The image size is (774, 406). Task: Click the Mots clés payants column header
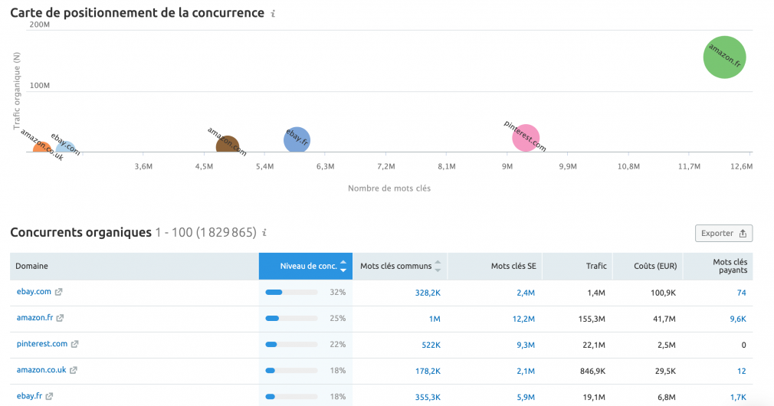pos(718,267)
